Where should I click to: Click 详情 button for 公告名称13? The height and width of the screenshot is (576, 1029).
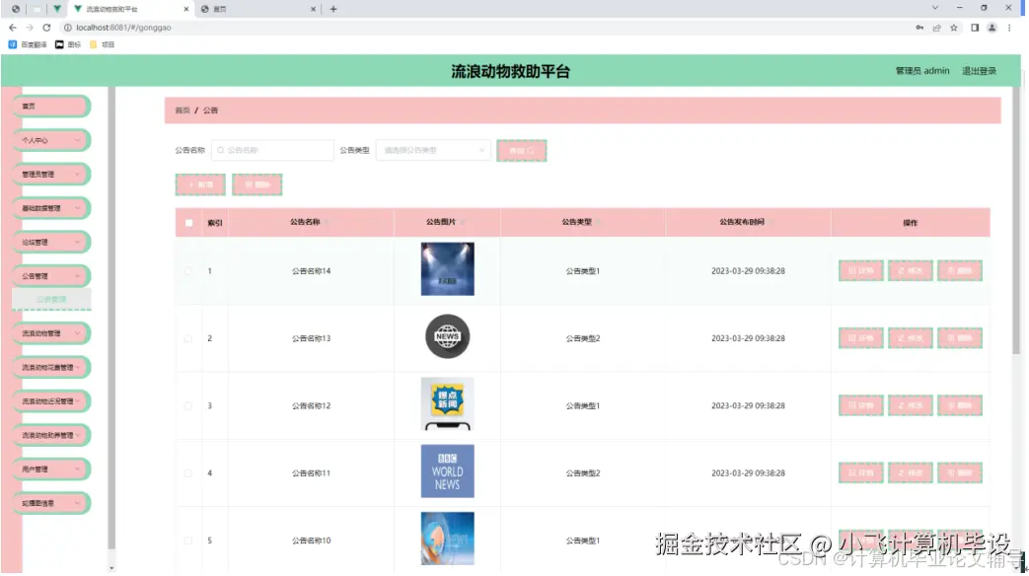(861, 338)
